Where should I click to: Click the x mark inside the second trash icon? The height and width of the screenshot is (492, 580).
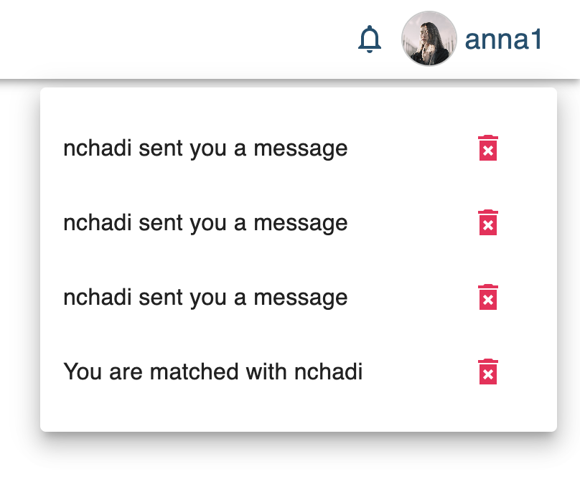coord(487,224)
